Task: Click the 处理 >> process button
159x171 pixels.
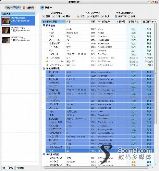Action: (46, 8)
